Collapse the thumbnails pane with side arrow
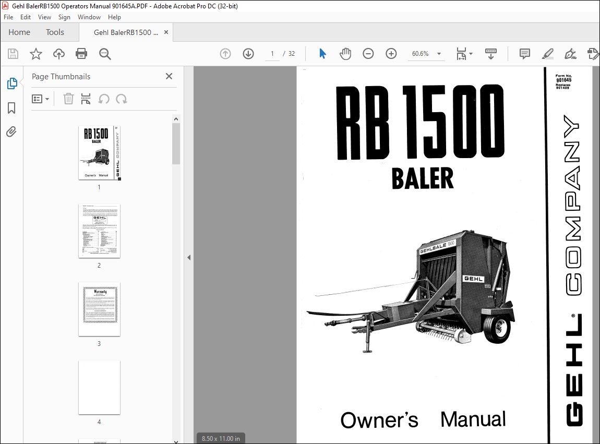This screenshot has width=600, height=444. 189,257
